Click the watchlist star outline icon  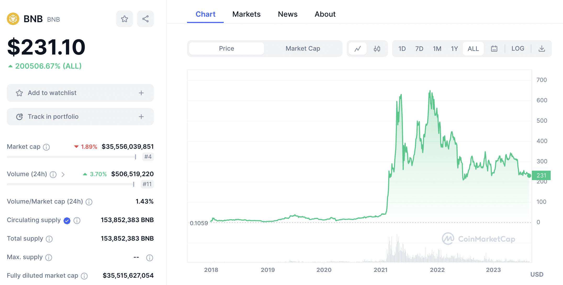[19, 93]
